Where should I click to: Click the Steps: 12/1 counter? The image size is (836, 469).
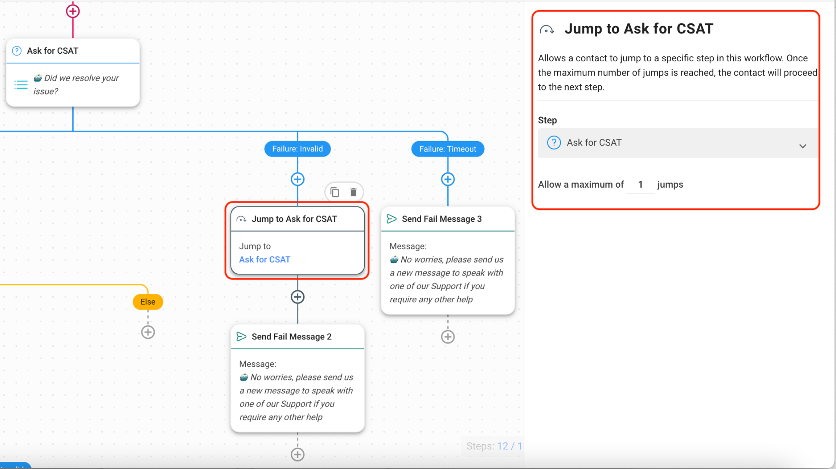click(493, 446)
